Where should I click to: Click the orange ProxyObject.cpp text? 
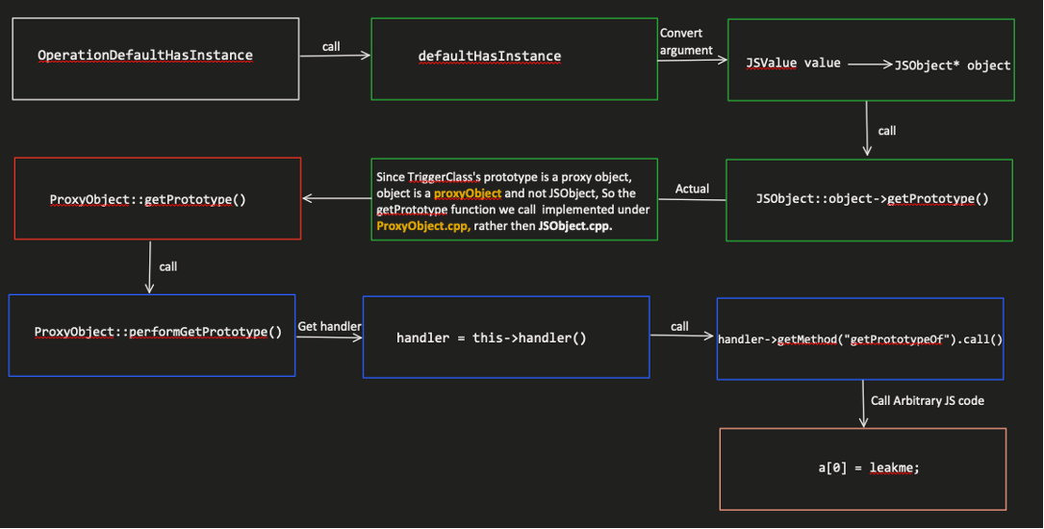423,226
